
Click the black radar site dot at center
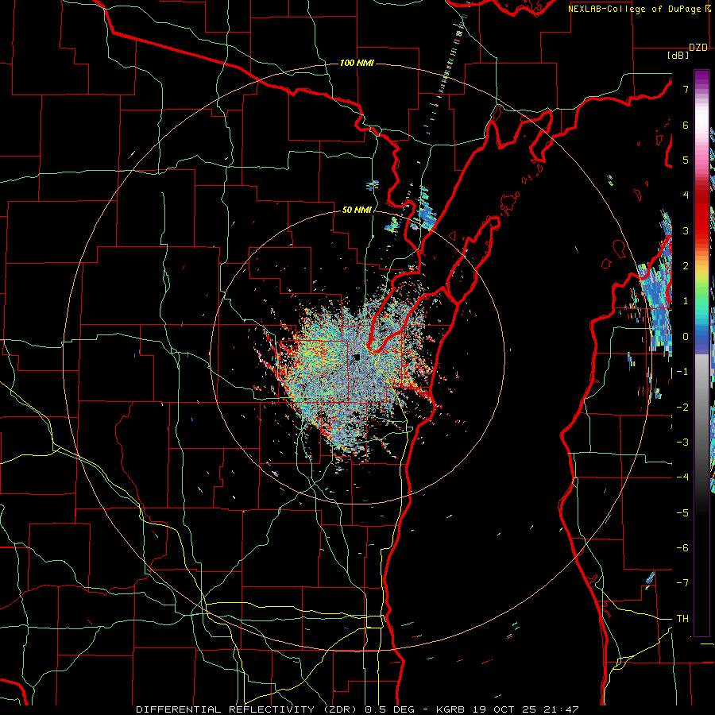pyautogui.click(x=357, y=357)
